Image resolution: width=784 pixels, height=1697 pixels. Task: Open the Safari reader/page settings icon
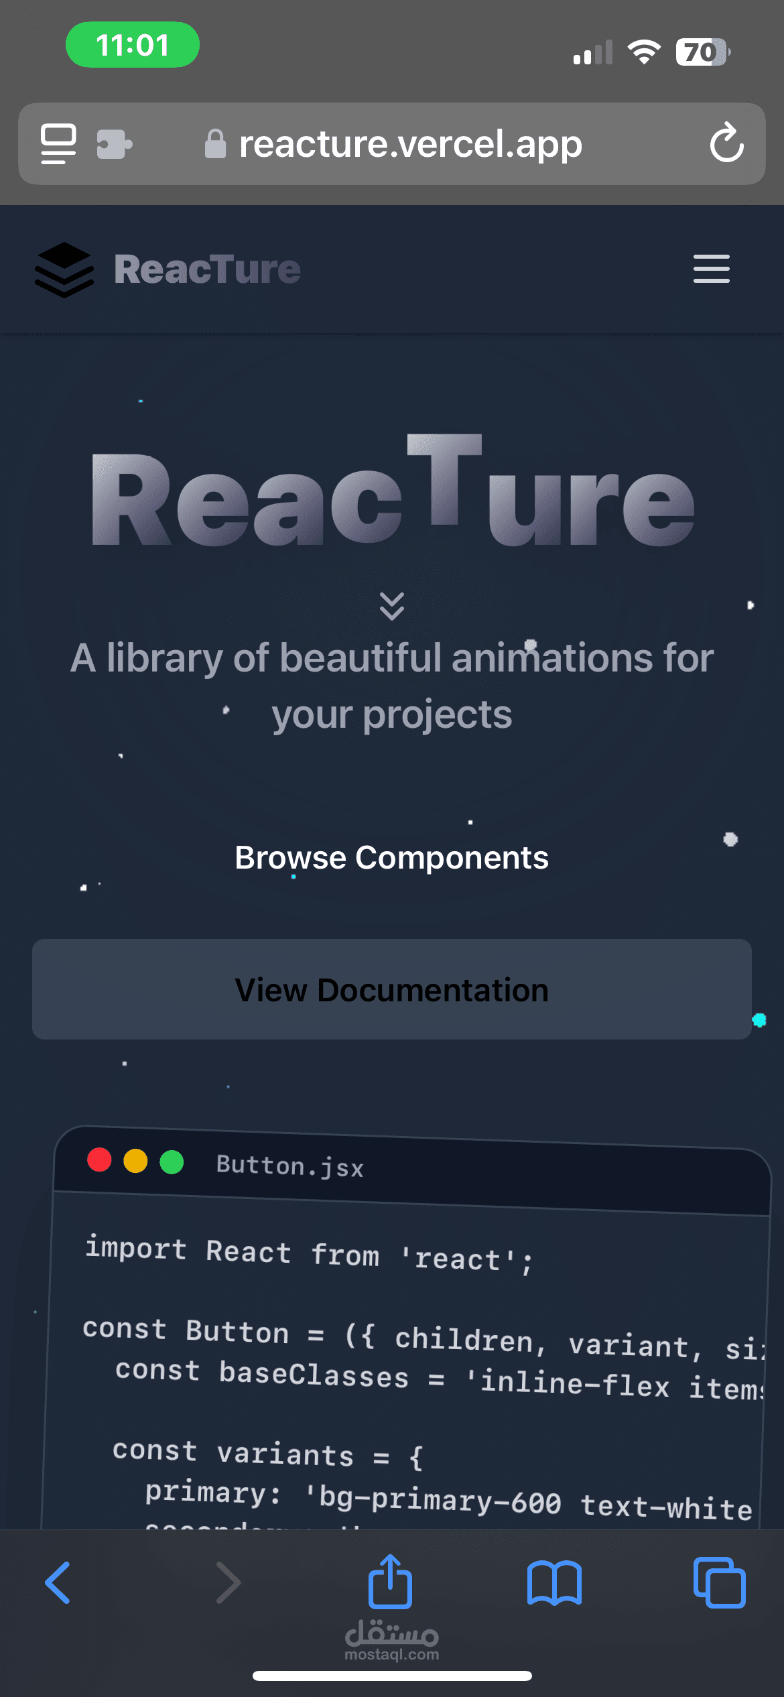[58, 143]
